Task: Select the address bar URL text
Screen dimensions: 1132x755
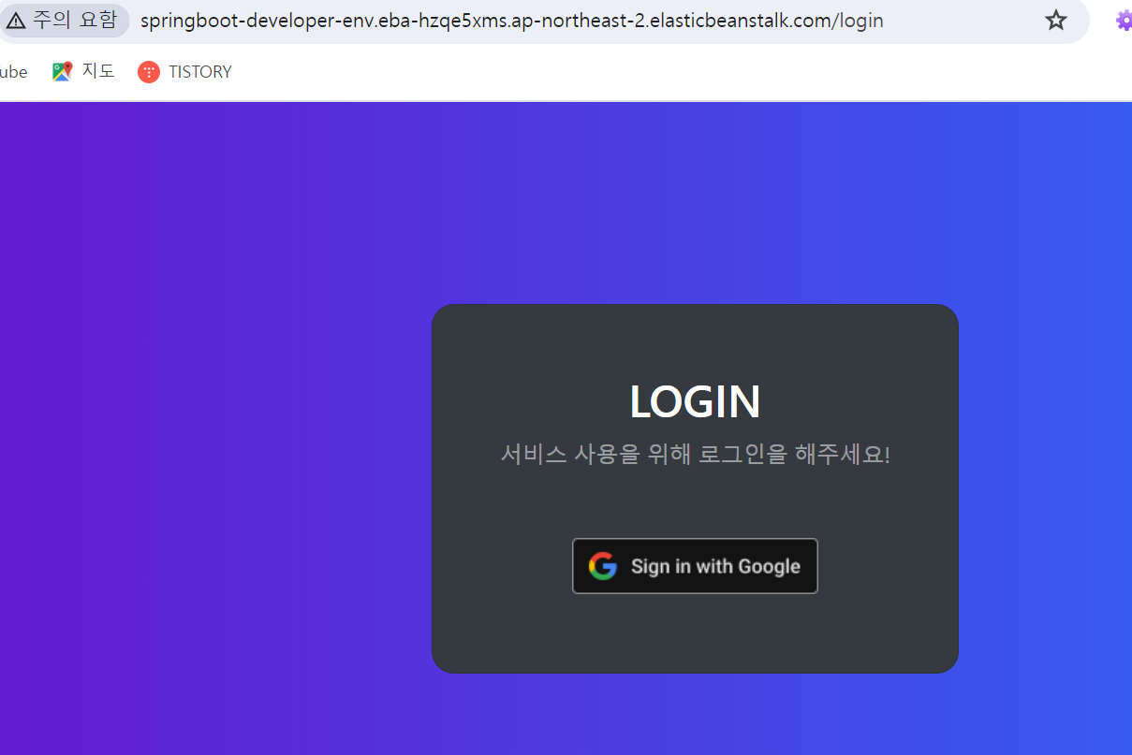Action: (511, 21)
